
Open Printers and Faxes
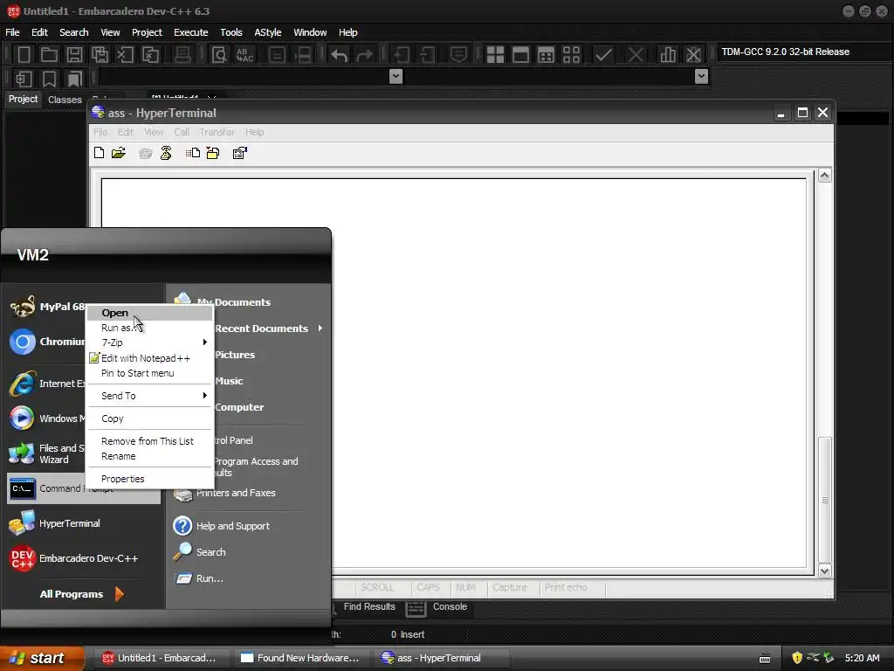224,493
